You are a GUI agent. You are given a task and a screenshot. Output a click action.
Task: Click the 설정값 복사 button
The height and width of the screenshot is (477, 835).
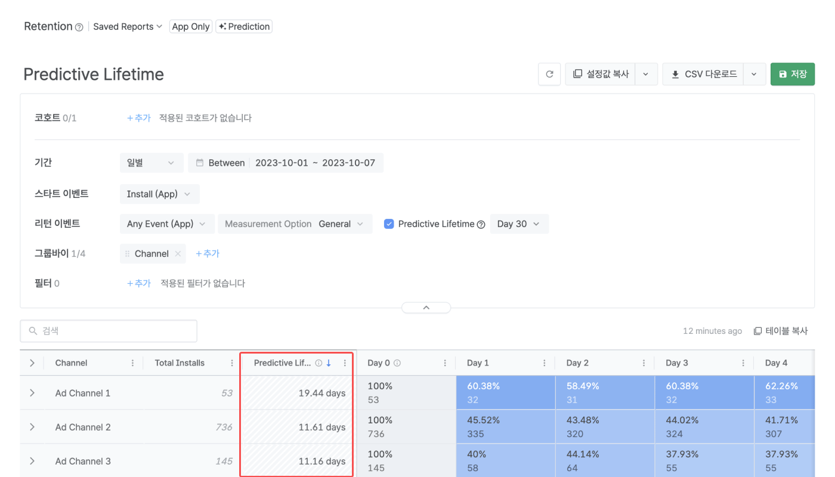(x=601, y=75)
